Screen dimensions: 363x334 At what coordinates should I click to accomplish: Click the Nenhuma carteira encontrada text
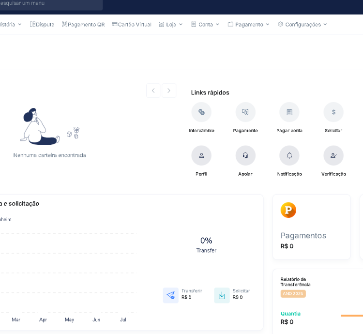click(x=49, y=155)
